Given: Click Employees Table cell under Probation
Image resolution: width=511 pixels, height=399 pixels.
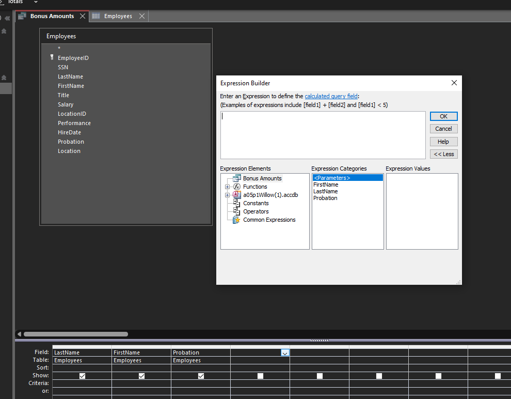Looking at the screenshot, I should pos(201,360).
